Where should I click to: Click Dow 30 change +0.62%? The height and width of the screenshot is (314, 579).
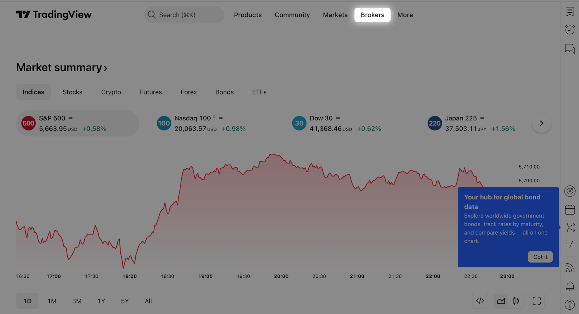(369, 129)
